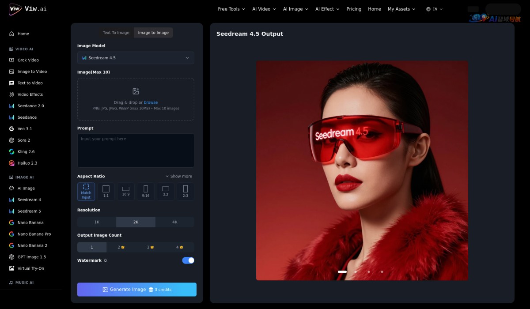Switch to the Text To Image tab

(116, 33)
